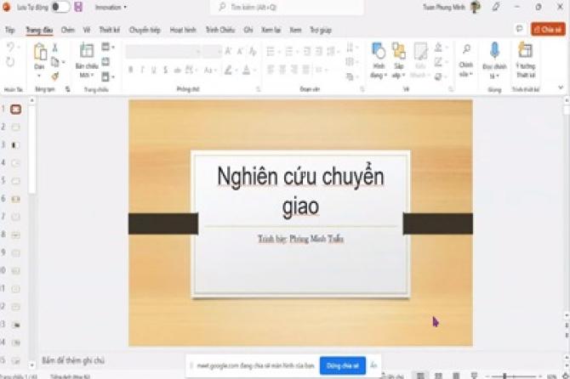Click the Format Painter brush icon

pyautogui.click(x=55, y=75)
